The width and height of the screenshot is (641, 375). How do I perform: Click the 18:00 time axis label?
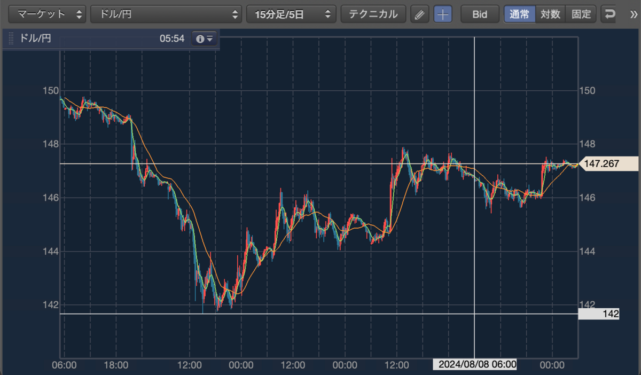(x=116, y=365)
